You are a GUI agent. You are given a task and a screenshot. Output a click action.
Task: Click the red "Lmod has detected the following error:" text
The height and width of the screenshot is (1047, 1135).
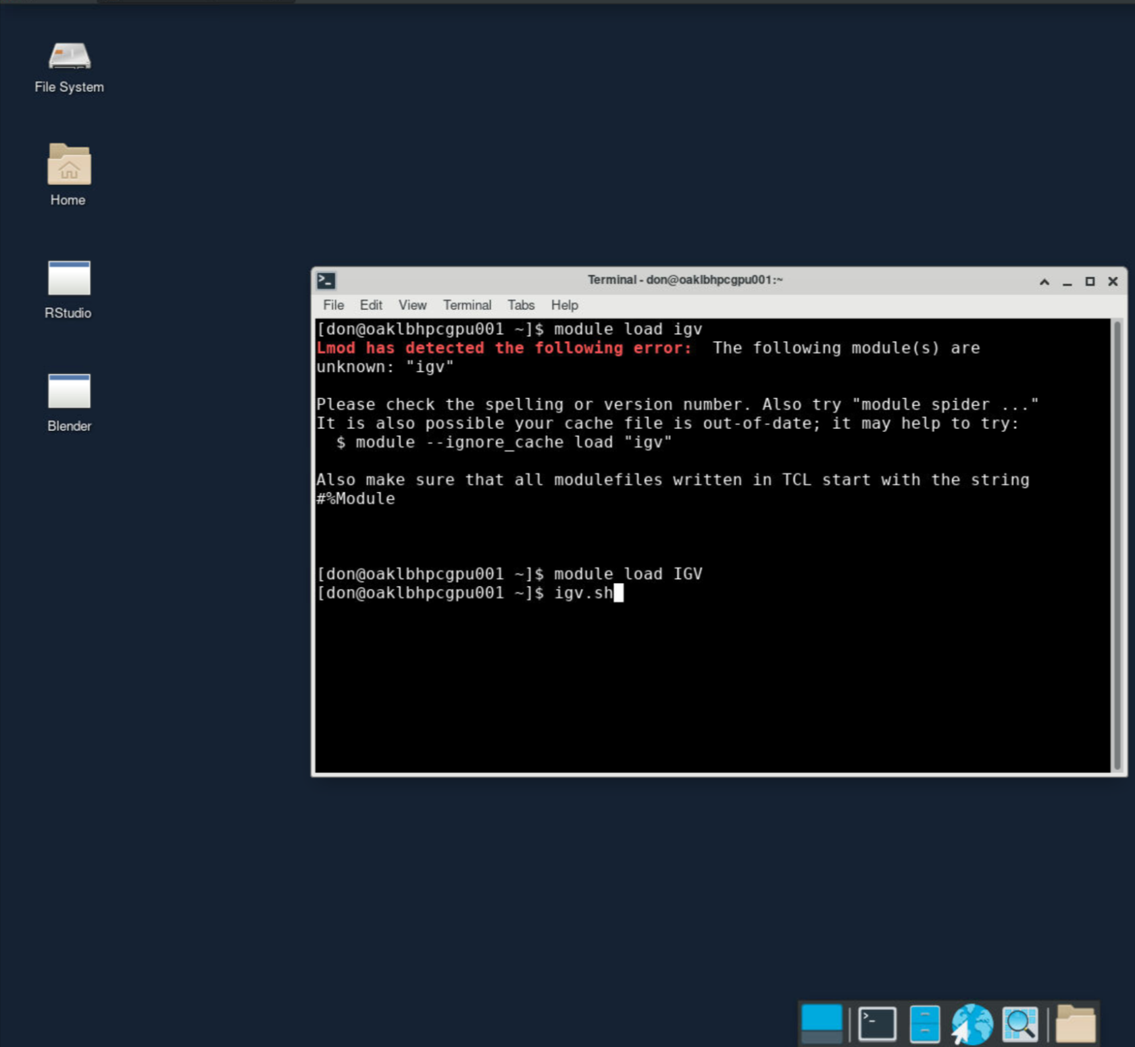click(504, 348)
